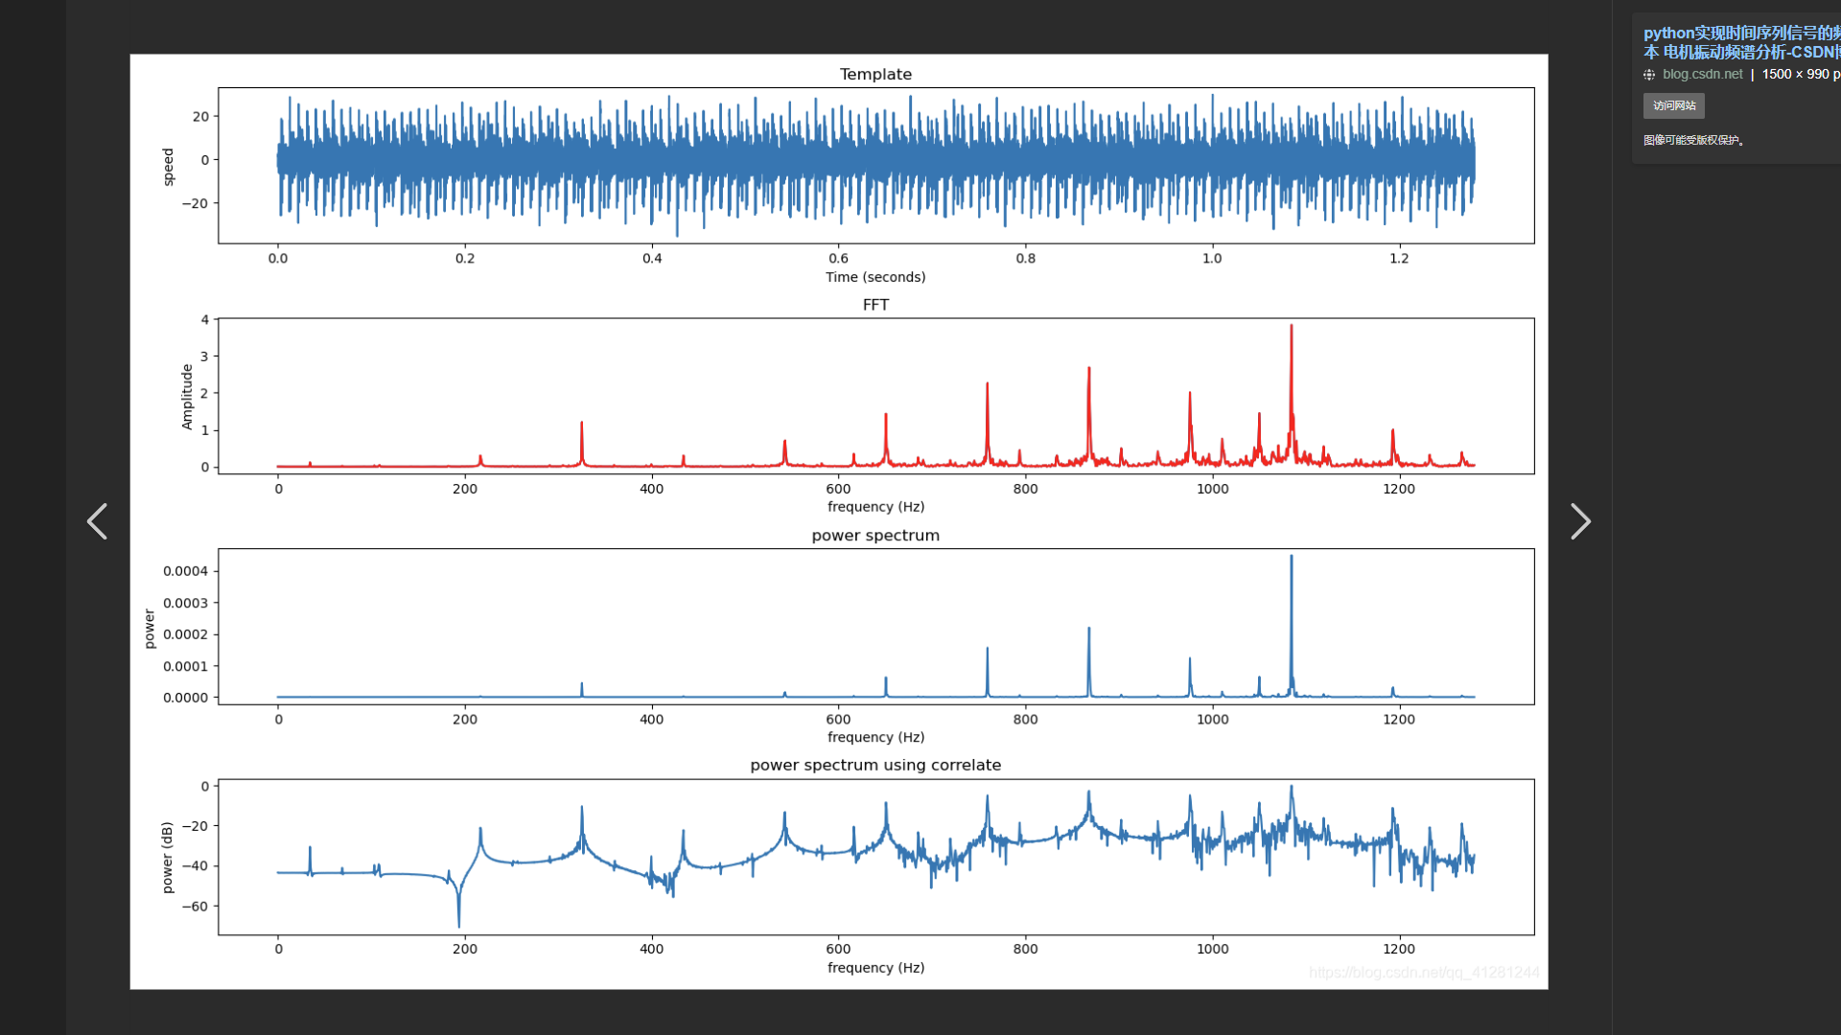The image size is (1841, 1035).
Task: Click the 'Time (seconds)' axis label
Action: [874, 277]
